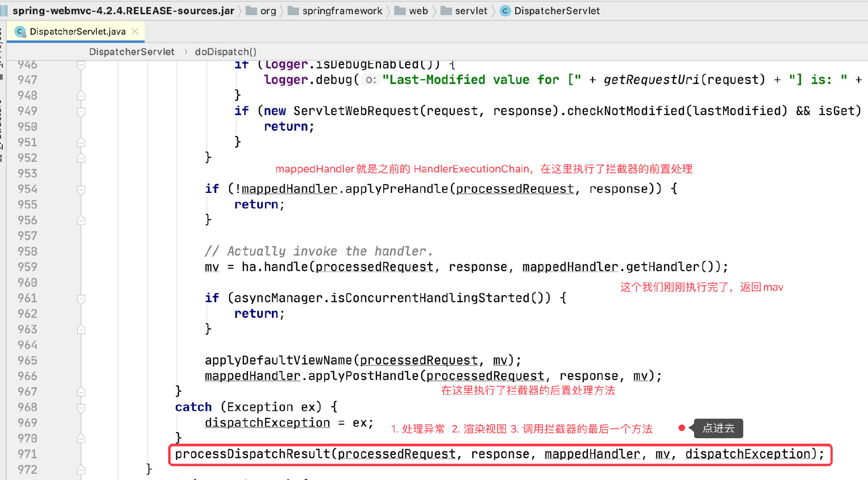Image resolution: width=868 pixels, height=480 pixels.
Task: Click the org folder icon
Action: (x=251, y=11)
